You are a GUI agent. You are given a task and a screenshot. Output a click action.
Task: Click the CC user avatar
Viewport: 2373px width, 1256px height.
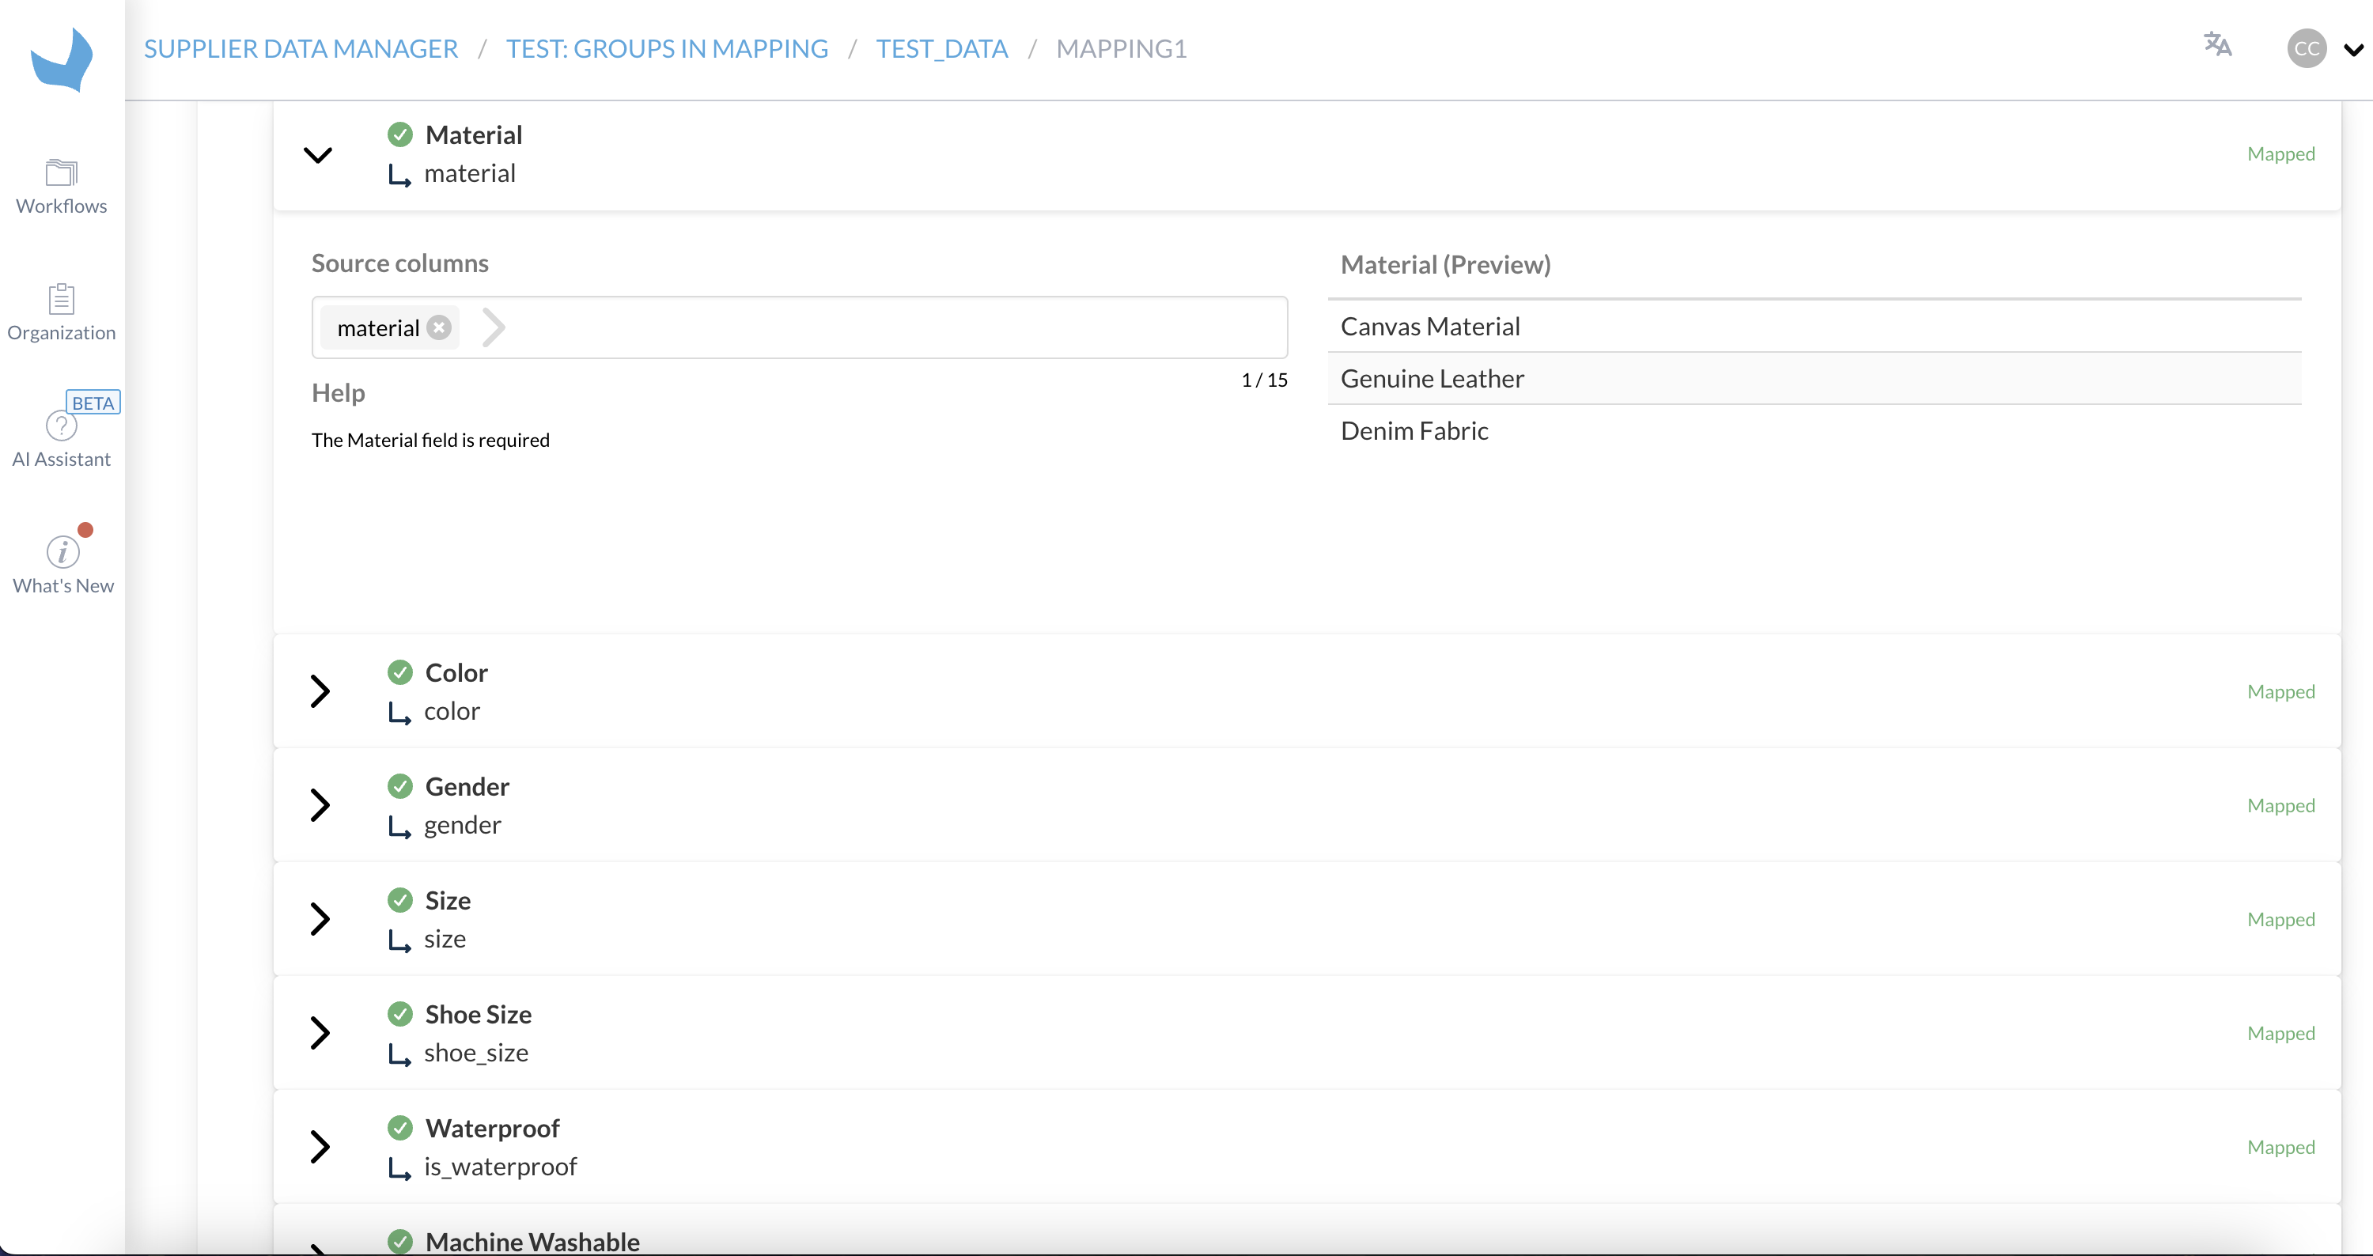[2307, 49]
